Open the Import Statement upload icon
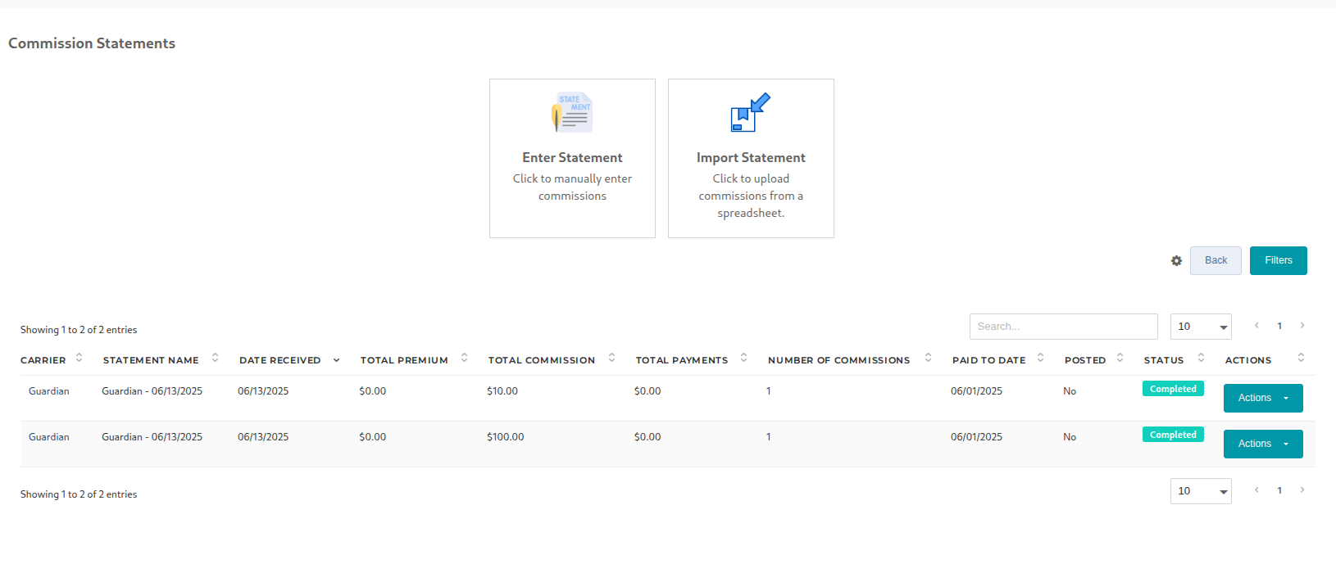This screenshot has width=1336, height=573. [751, 112]
